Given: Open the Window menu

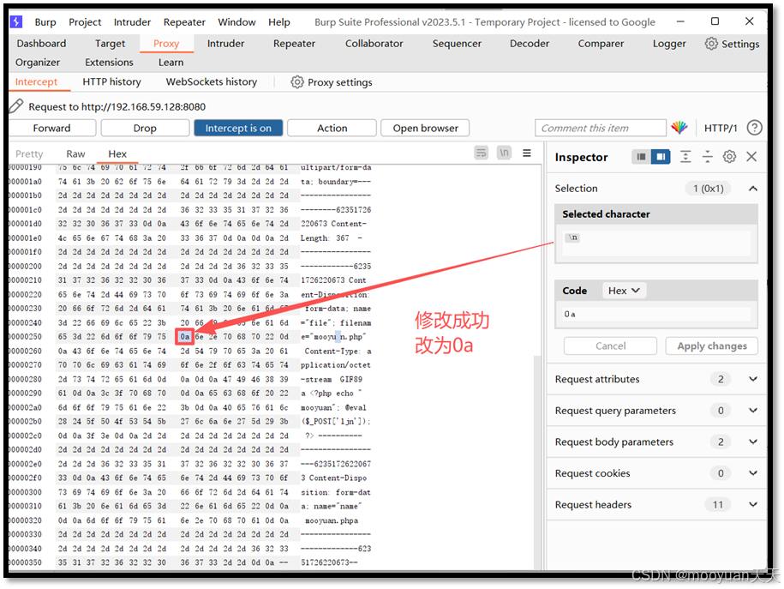Looking at the screenshot, I should (236, 22).
